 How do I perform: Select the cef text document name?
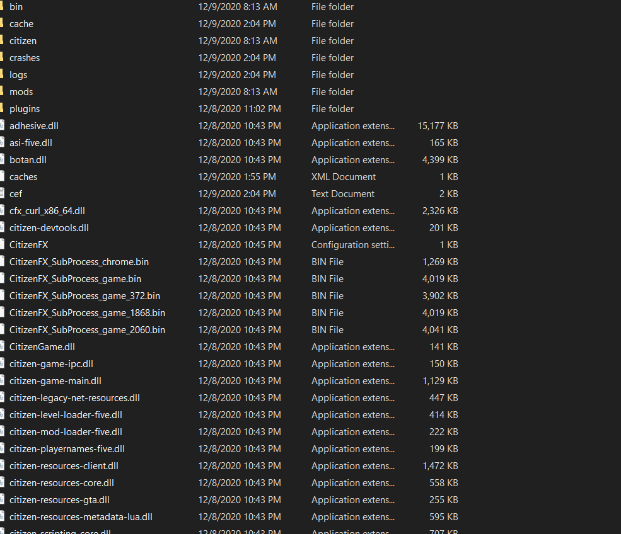tap(16, 194)
